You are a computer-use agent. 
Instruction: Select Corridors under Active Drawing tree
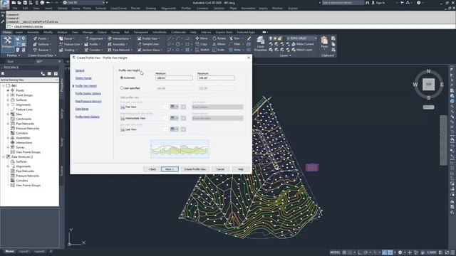pyautogui.click(x=22, y=133)
